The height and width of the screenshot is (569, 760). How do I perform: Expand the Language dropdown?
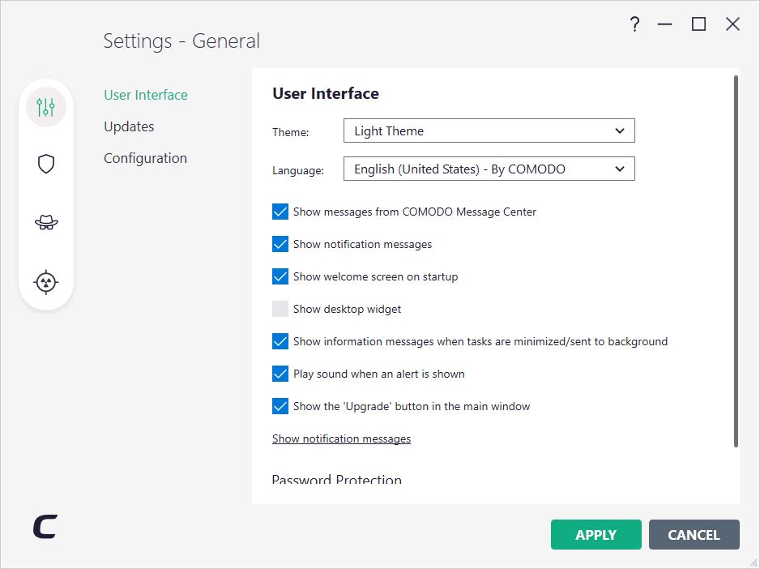pos(489,169)
